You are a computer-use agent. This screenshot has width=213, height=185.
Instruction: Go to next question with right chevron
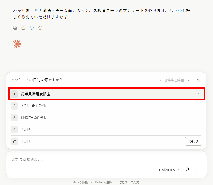pos(188,80)
